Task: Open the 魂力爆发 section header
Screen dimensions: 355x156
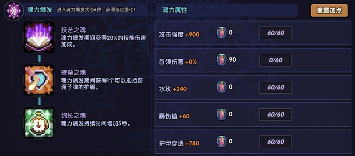Action: [x=39, y=10]
